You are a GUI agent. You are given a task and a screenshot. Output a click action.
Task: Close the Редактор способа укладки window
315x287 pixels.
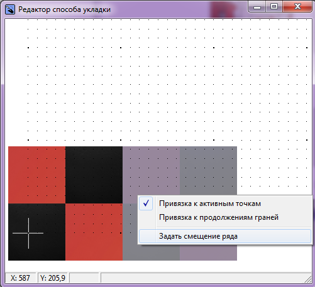pos(297,7)
